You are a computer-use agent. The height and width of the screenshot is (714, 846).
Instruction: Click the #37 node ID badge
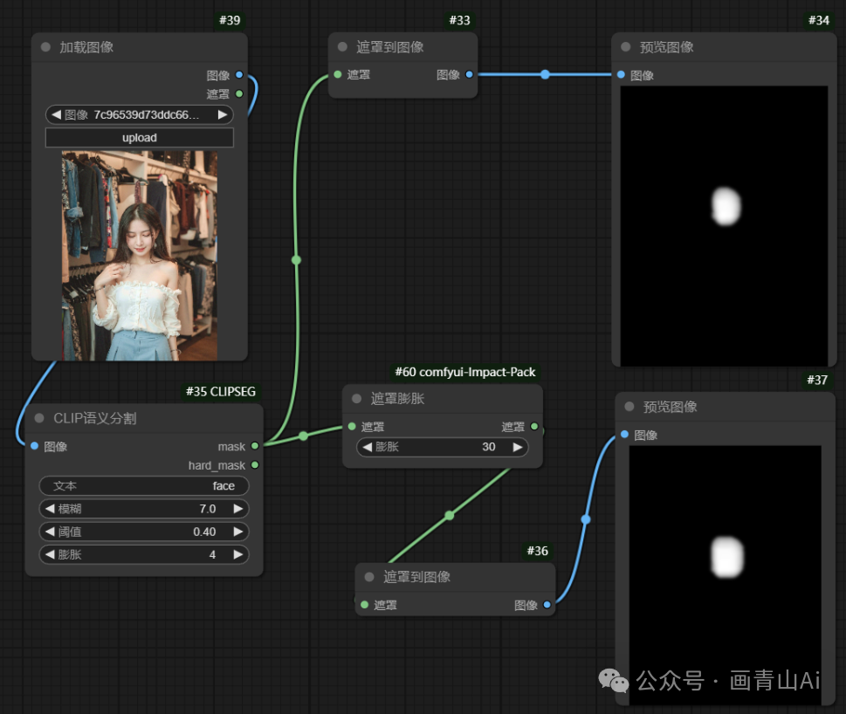817,380
